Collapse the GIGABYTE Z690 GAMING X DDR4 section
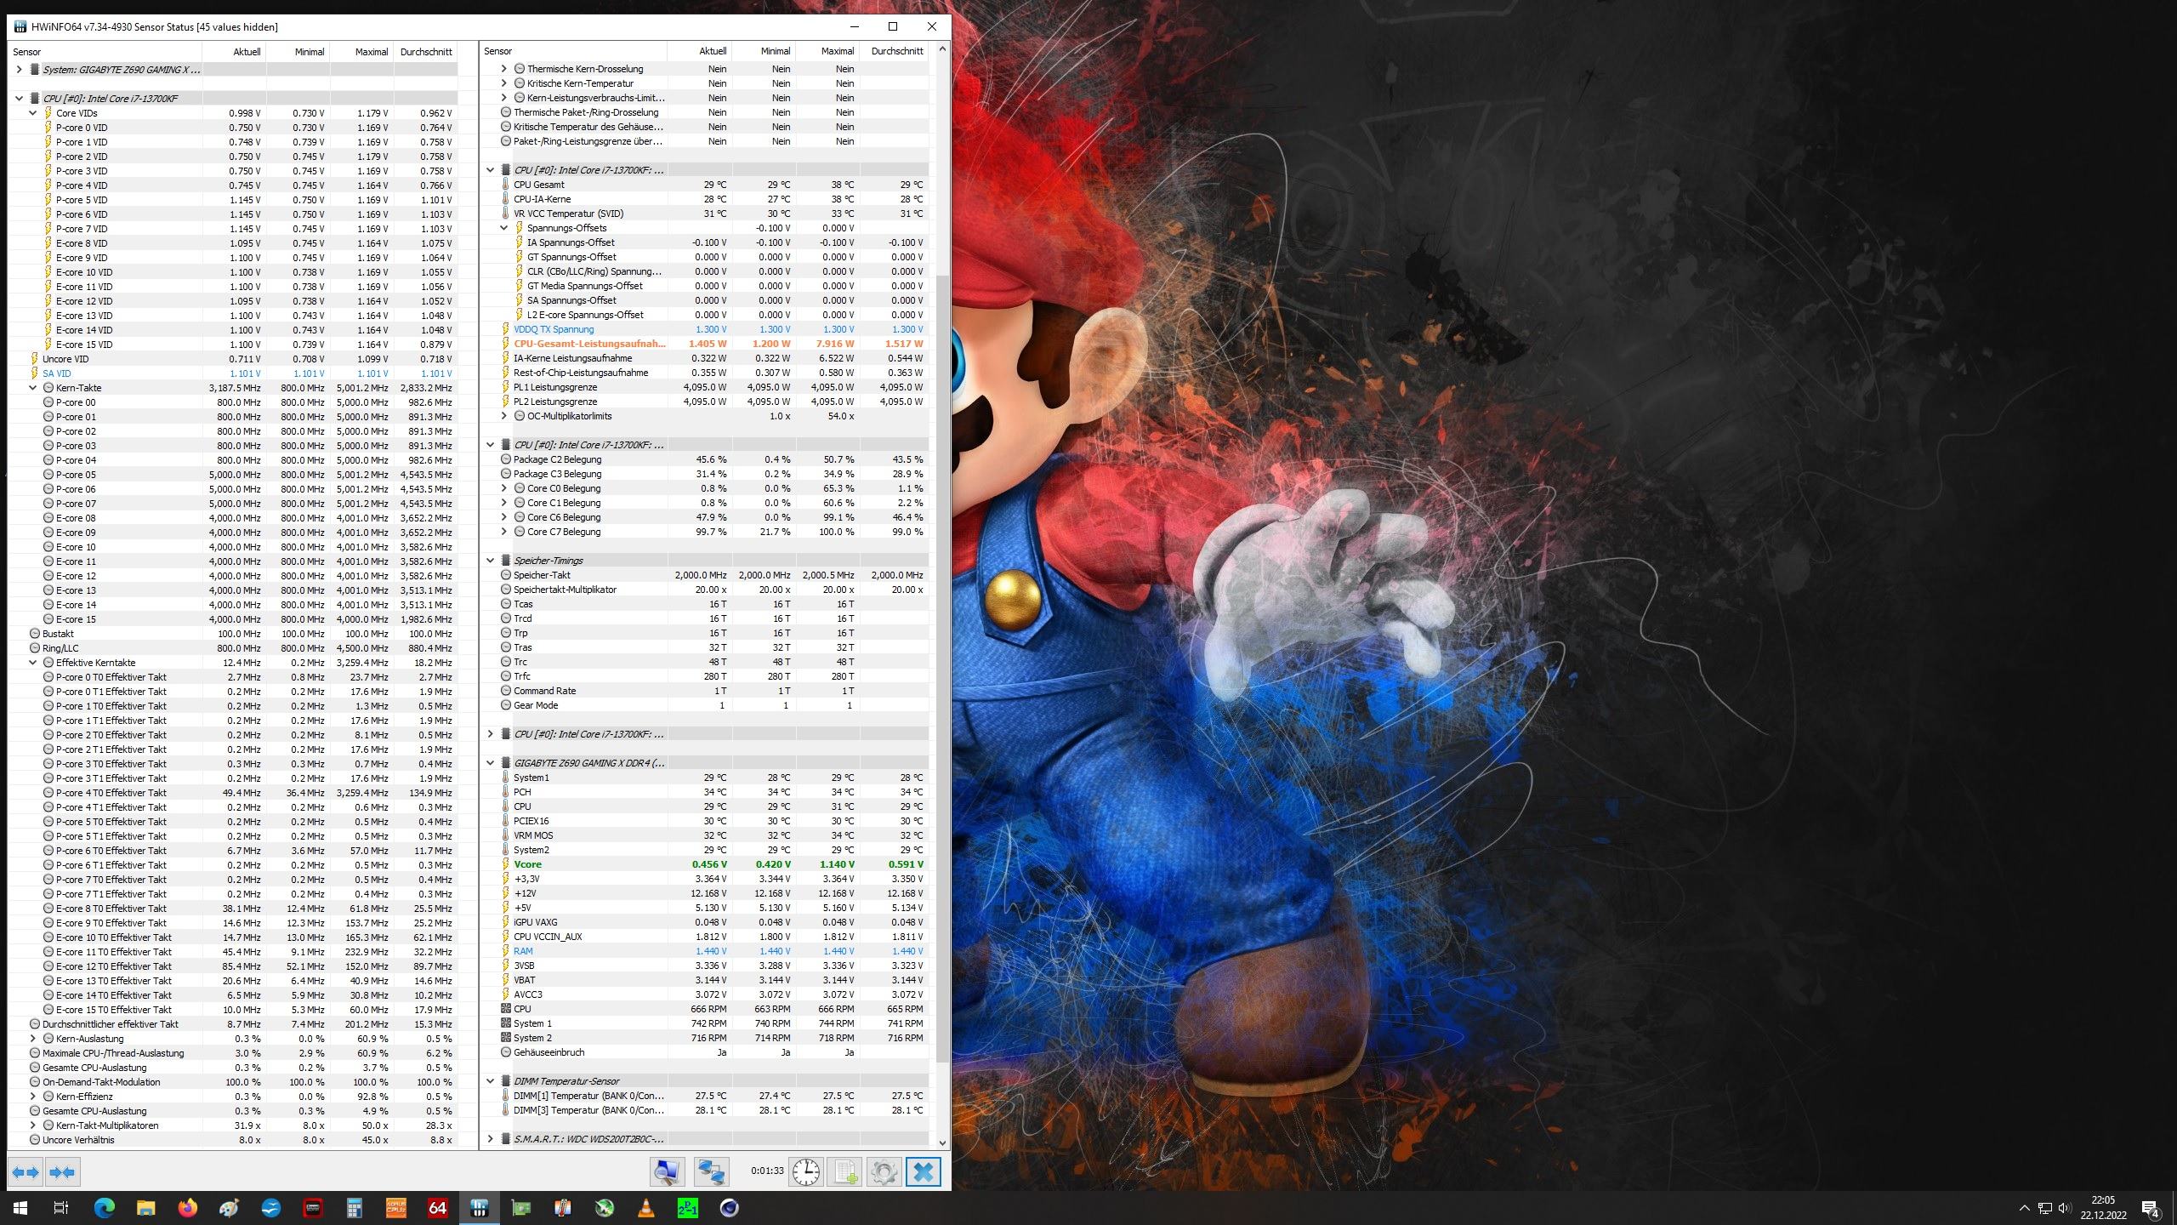2177x1225 pixels. [x=490, y=763]
